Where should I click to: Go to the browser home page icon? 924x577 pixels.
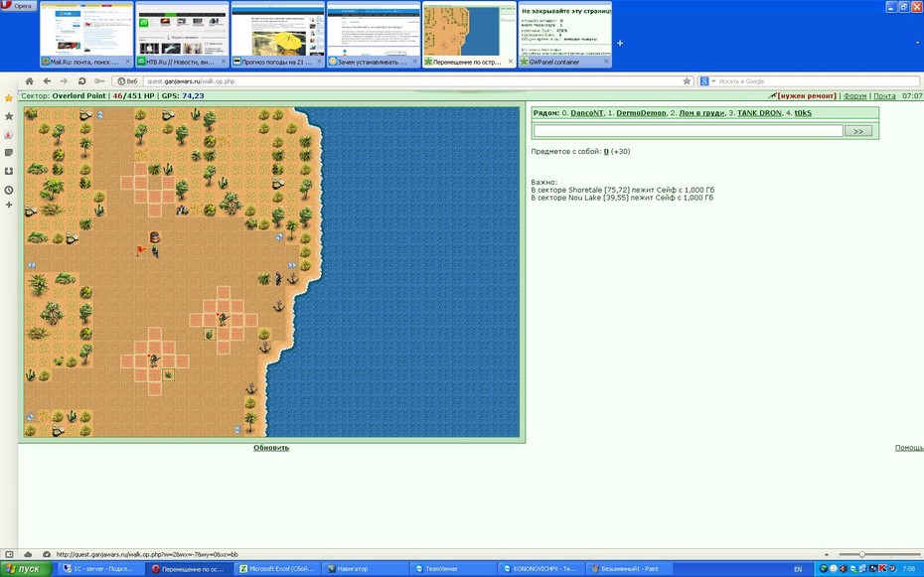point(29,81)
